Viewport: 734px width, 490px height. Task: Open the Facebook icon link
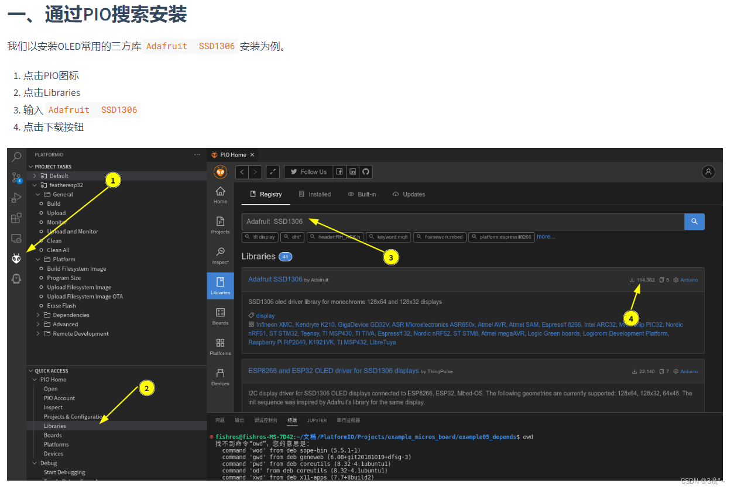coord(339,172)
